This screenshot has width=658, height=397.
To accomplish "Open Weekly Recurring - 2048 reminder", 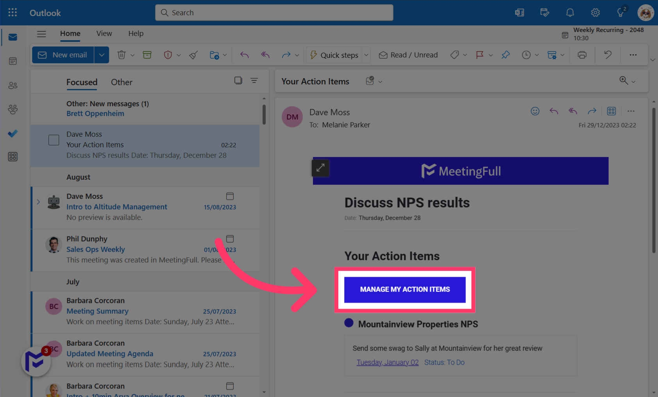I will (x=604, y=34).
